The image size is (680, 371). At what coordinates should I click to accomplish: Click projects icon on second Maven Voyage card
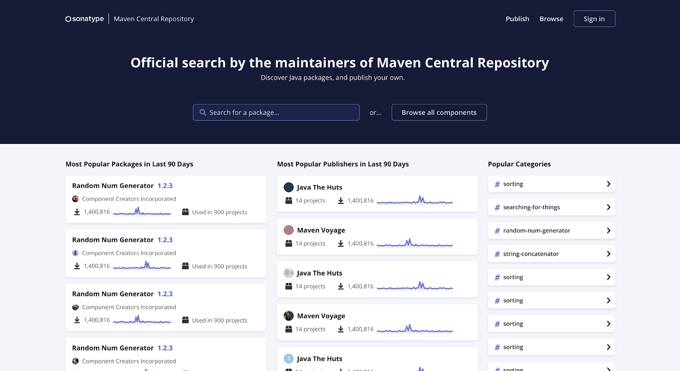click(289, 329)
